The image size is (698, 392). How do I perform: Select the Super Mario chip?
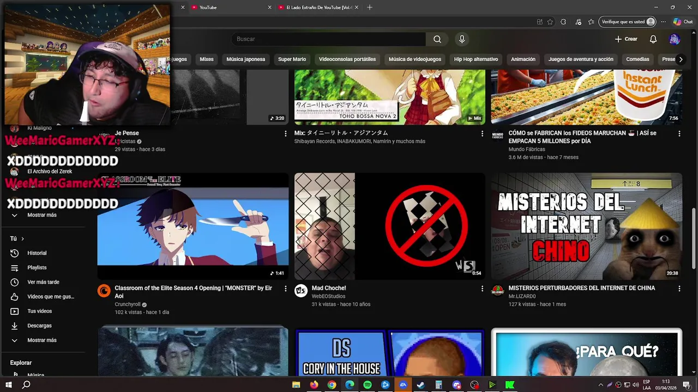pyautogui.click(x=292, y=59)
